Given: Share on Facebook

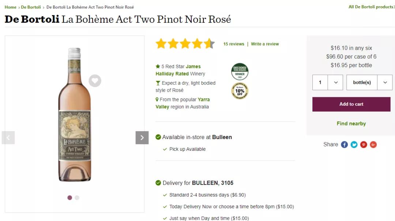Looking at the screenshot, I should pos(344,145).
